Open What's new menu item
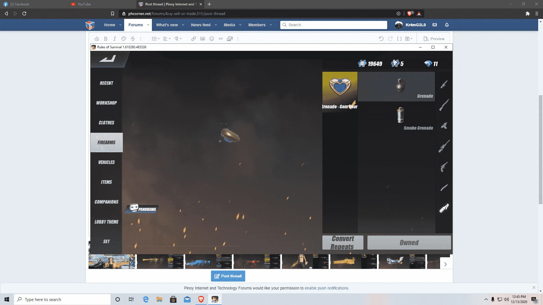Screen dimensions: 543x305 167,25
